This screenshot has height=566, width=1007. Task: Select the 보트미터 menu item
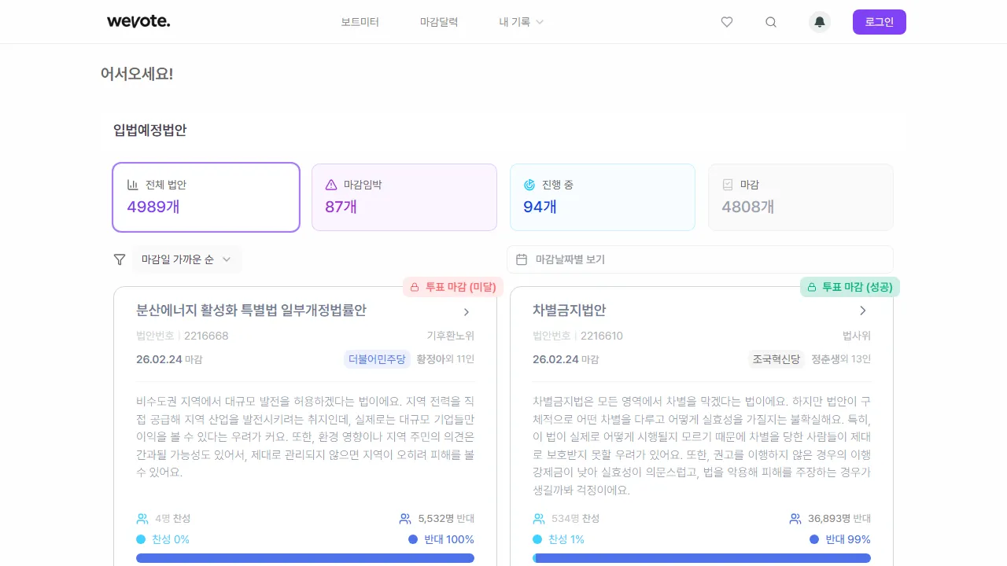pyautogui.click(x=360, y=22)
